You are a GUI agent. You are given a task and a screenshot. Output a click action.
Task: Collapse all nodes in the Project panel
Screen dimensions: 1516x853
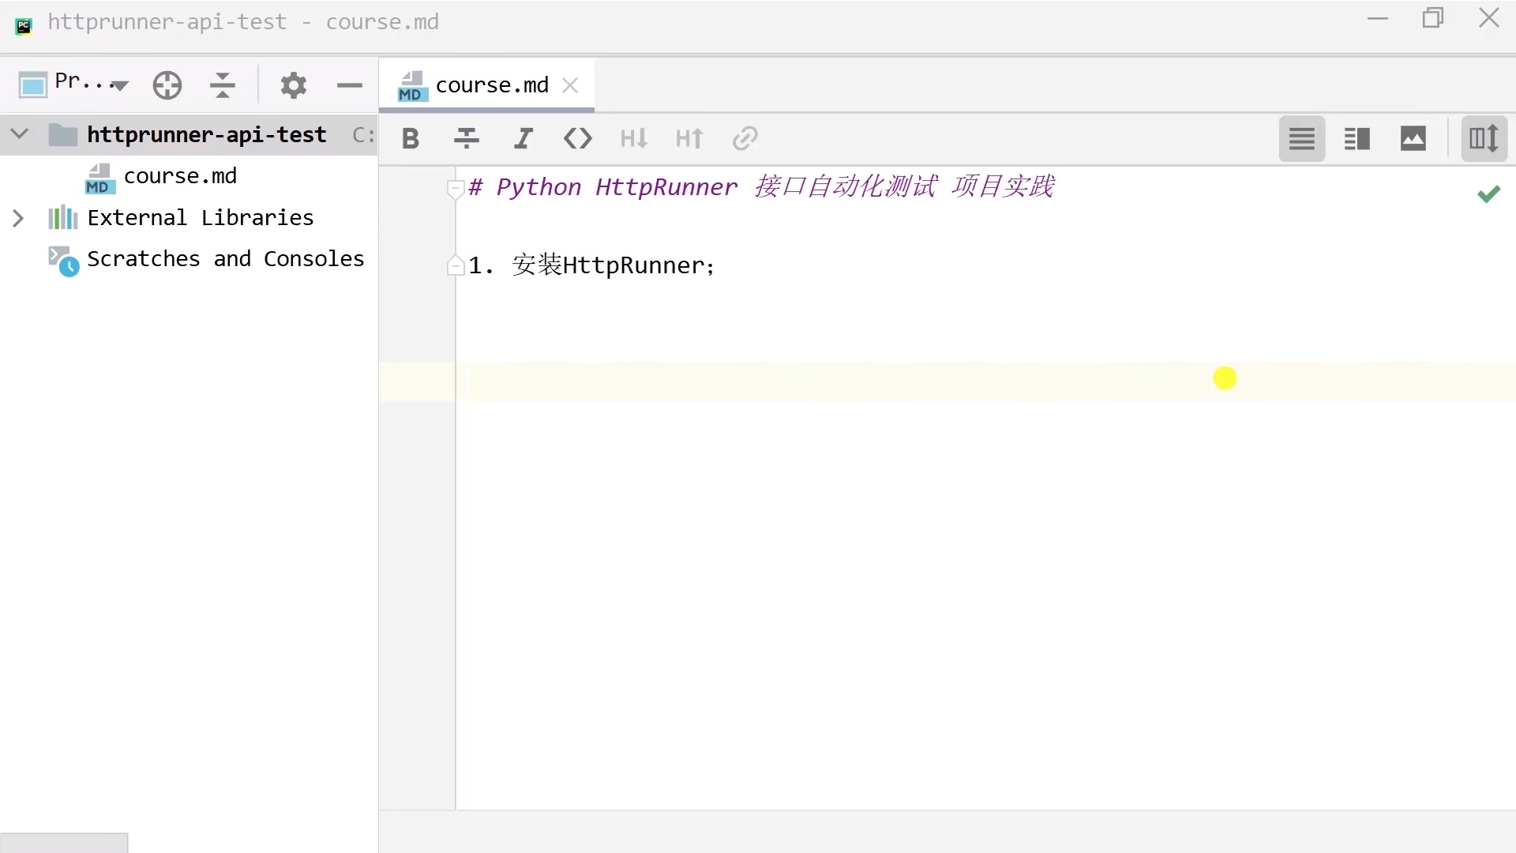point(223,85)
